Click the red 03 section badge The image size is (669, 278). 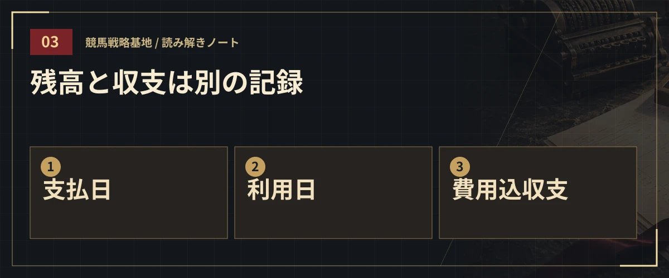51,42
